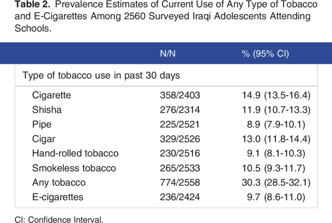Click the N/N column header
Image resolution: width=332 pixels, height=223 pixels.
coord(169,53)
